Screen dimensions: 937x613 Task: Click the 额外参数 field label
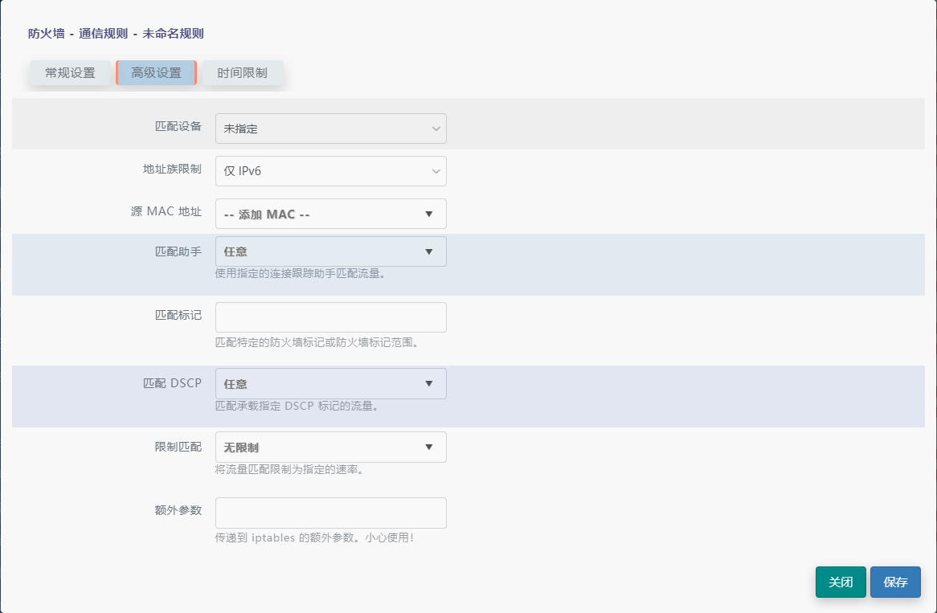178,511
